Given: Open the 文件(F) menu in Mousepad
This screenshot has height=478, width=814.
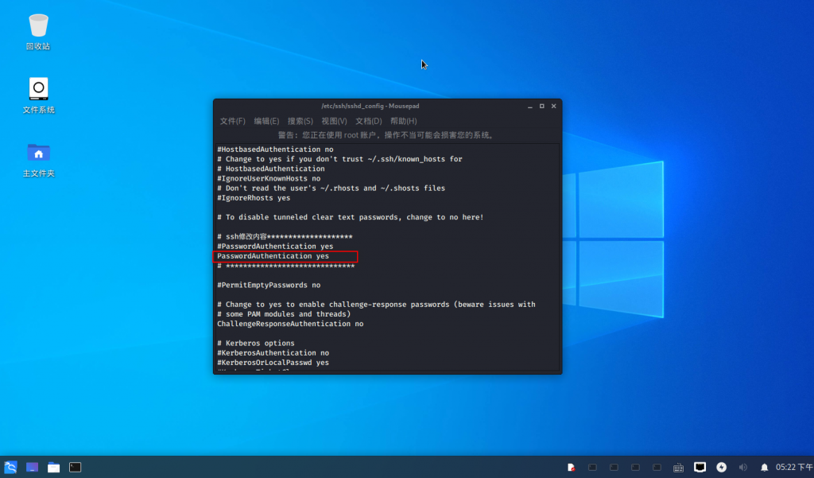Looking at the screenshot, I should [x=233, y=121].
